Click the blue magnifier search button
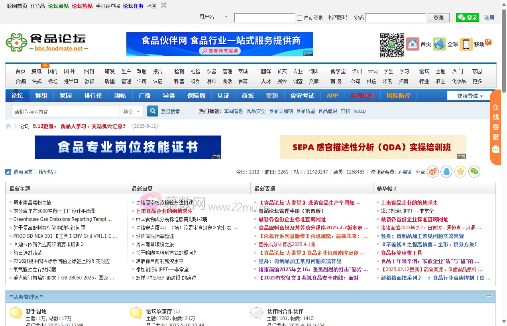This screenshot has width=507, height=326. pos(152,111)
